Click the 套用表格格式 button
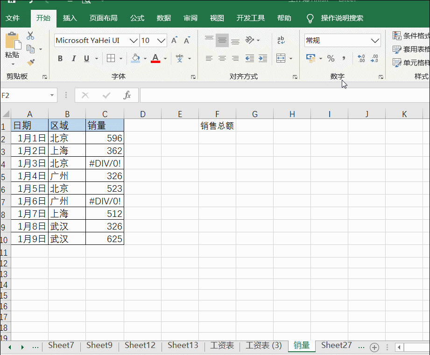Viewport: 430px width, 355px height. click(411, 49)
